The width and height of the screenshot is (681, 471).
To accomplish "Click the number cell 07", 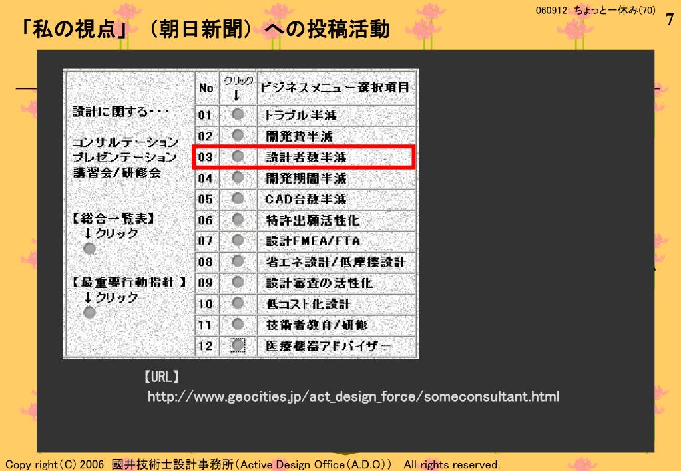I will (206, 241).
